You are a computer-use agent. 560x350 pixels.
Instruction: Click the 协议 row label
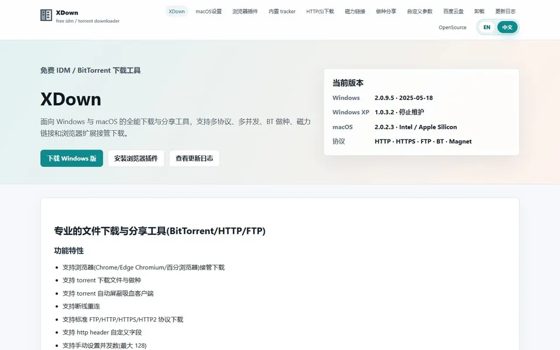pos(338,141)
